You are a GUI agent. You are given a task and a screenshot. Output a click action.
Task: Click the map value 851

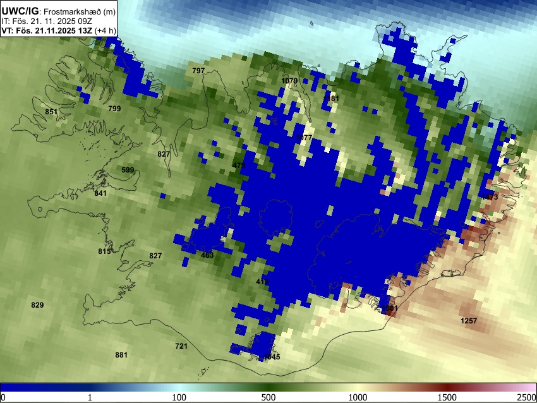pos(51,112)
